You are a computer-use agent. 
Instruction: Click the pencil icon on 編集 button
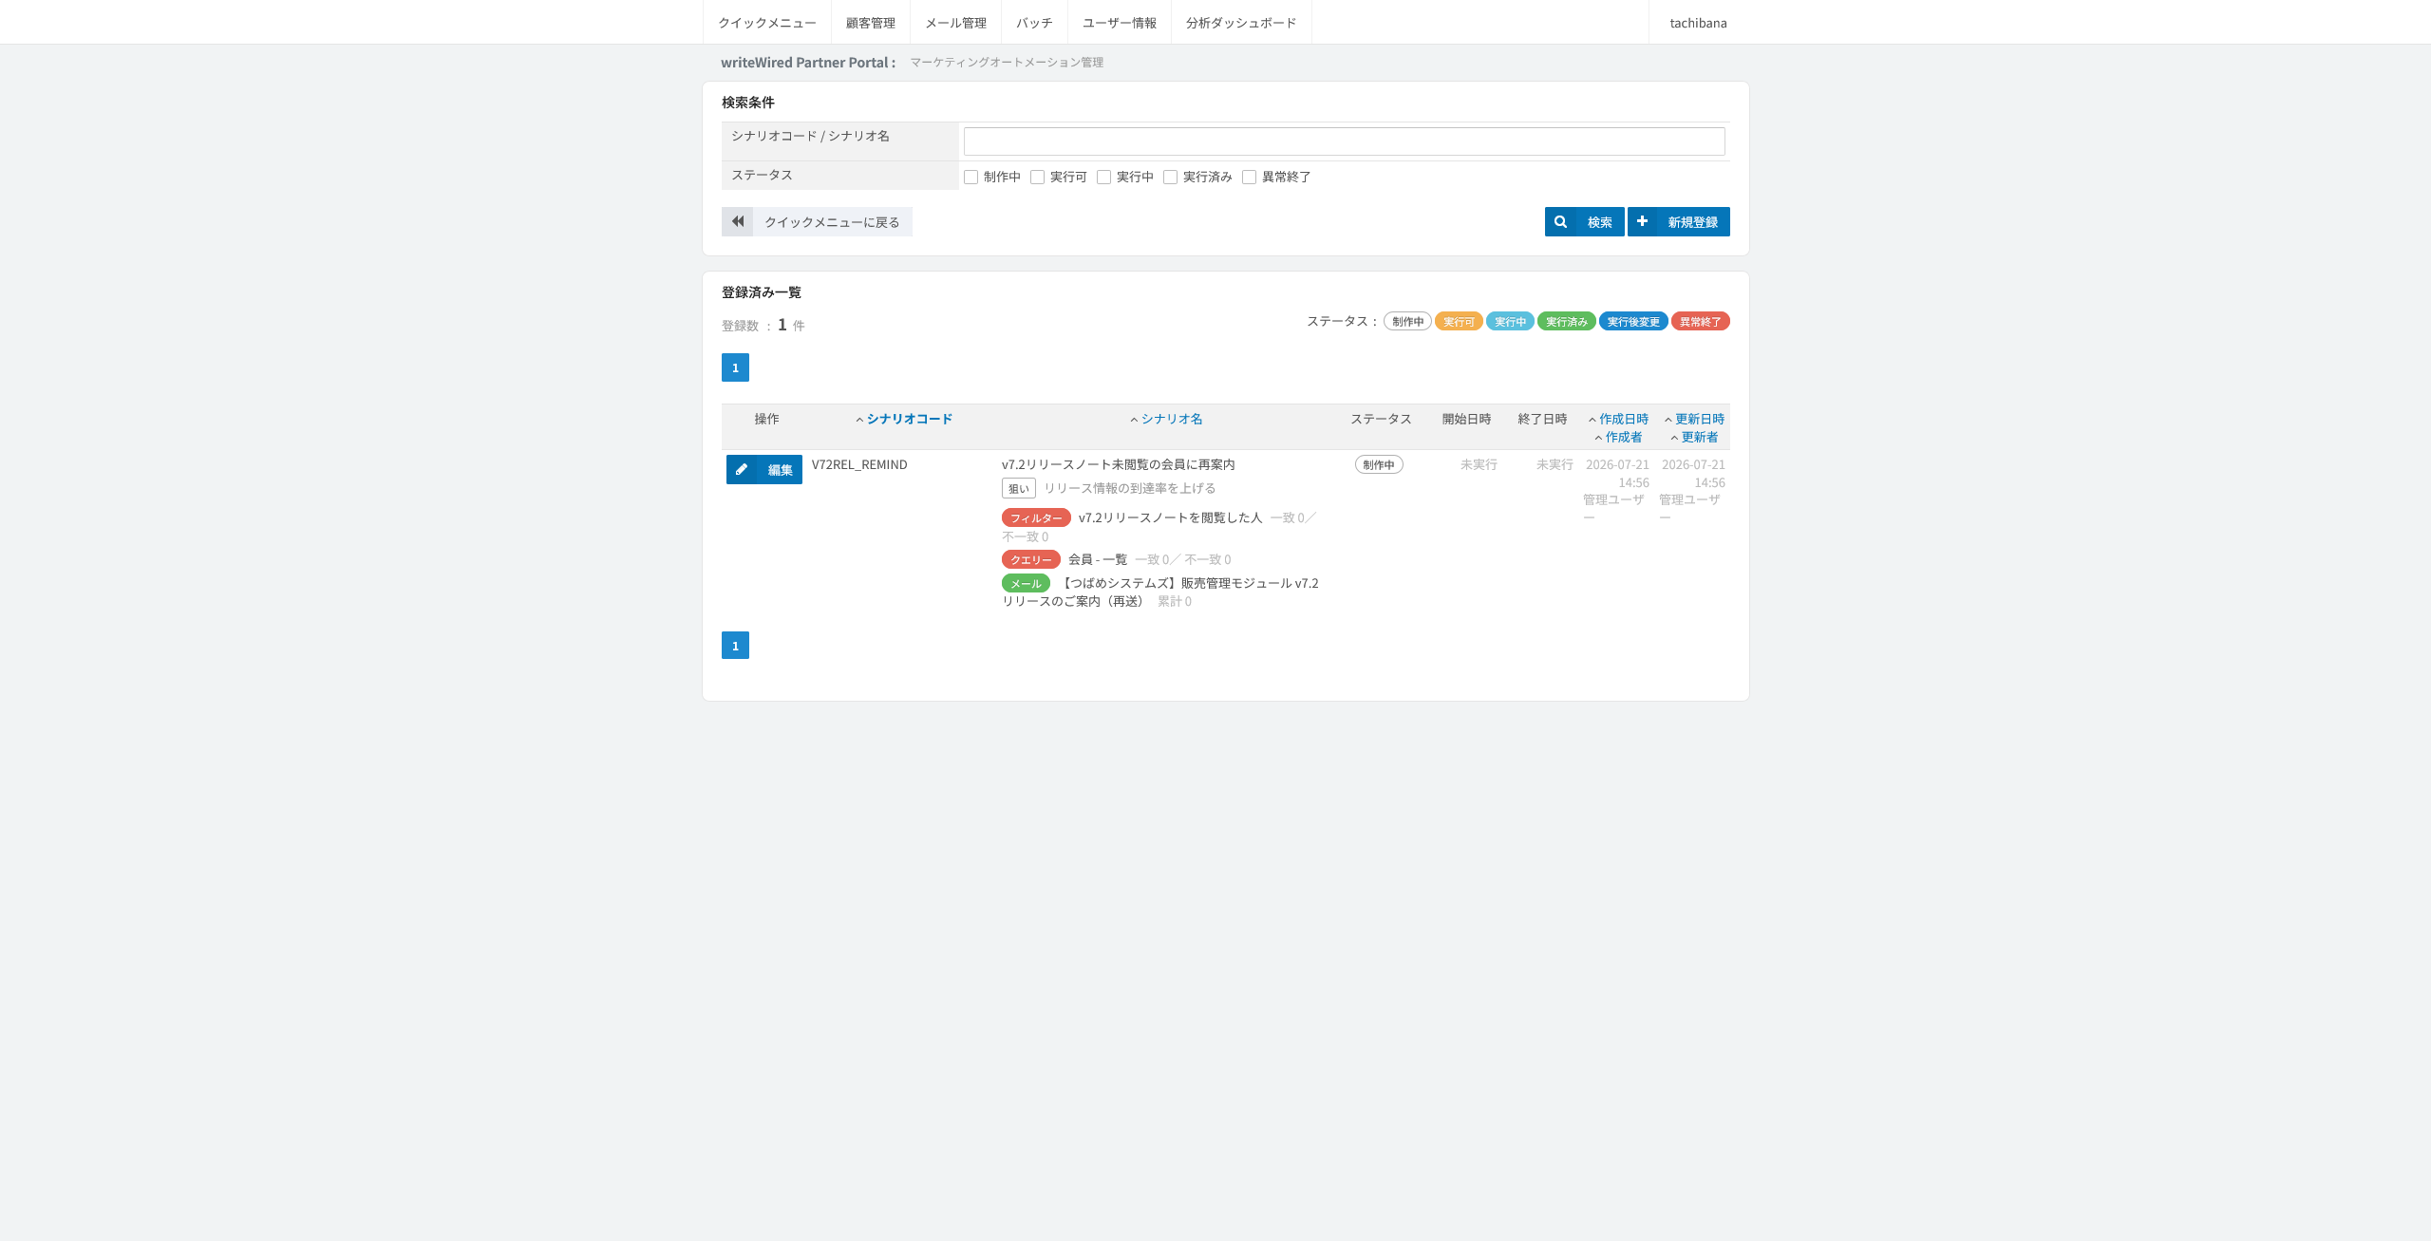(x=742, y=470)
